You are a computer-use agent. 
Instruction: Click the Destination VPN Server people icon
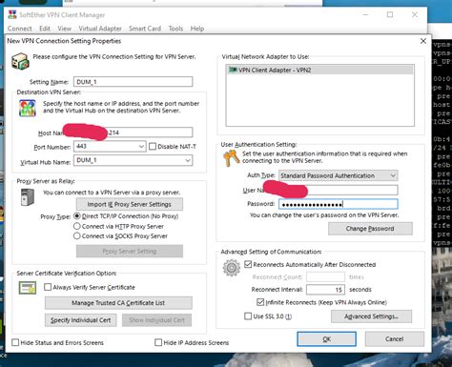tap(28, 108)
